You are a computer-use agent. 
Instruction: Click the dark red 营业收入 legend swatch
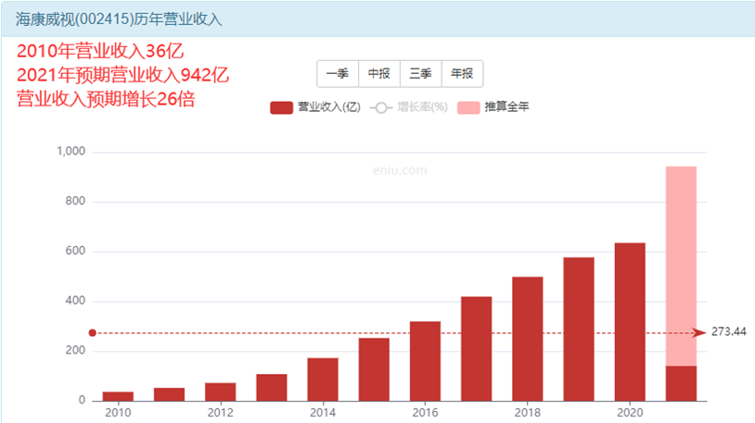coord(282,107)
